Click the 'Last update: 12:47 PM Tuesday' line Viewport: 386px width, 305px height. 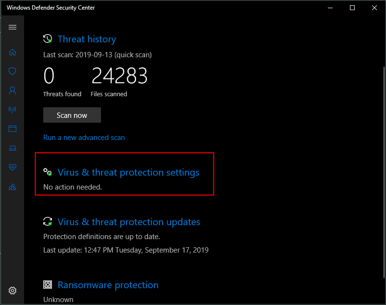click(126, 250)
